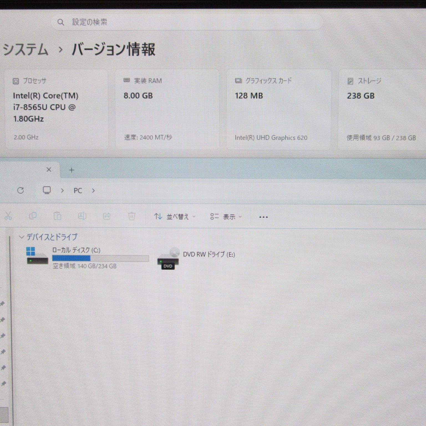Select the DVD RW drive icon
This screenshot has width=426, height=426.
click(x=168, y=258)
